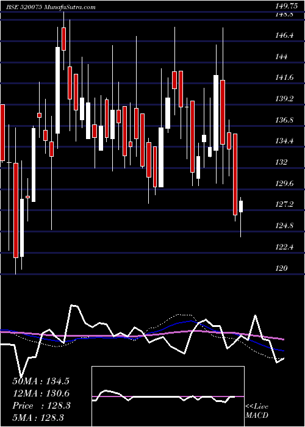Click the 146.4 price axis label
This screenshot has height=427, width=305.
(285, 35)
